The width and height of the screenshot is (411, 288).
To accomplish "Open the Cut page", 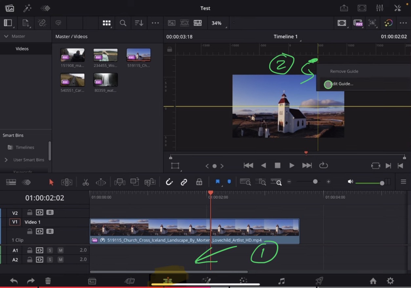I will pyautogui.click(x=129, y=281).
